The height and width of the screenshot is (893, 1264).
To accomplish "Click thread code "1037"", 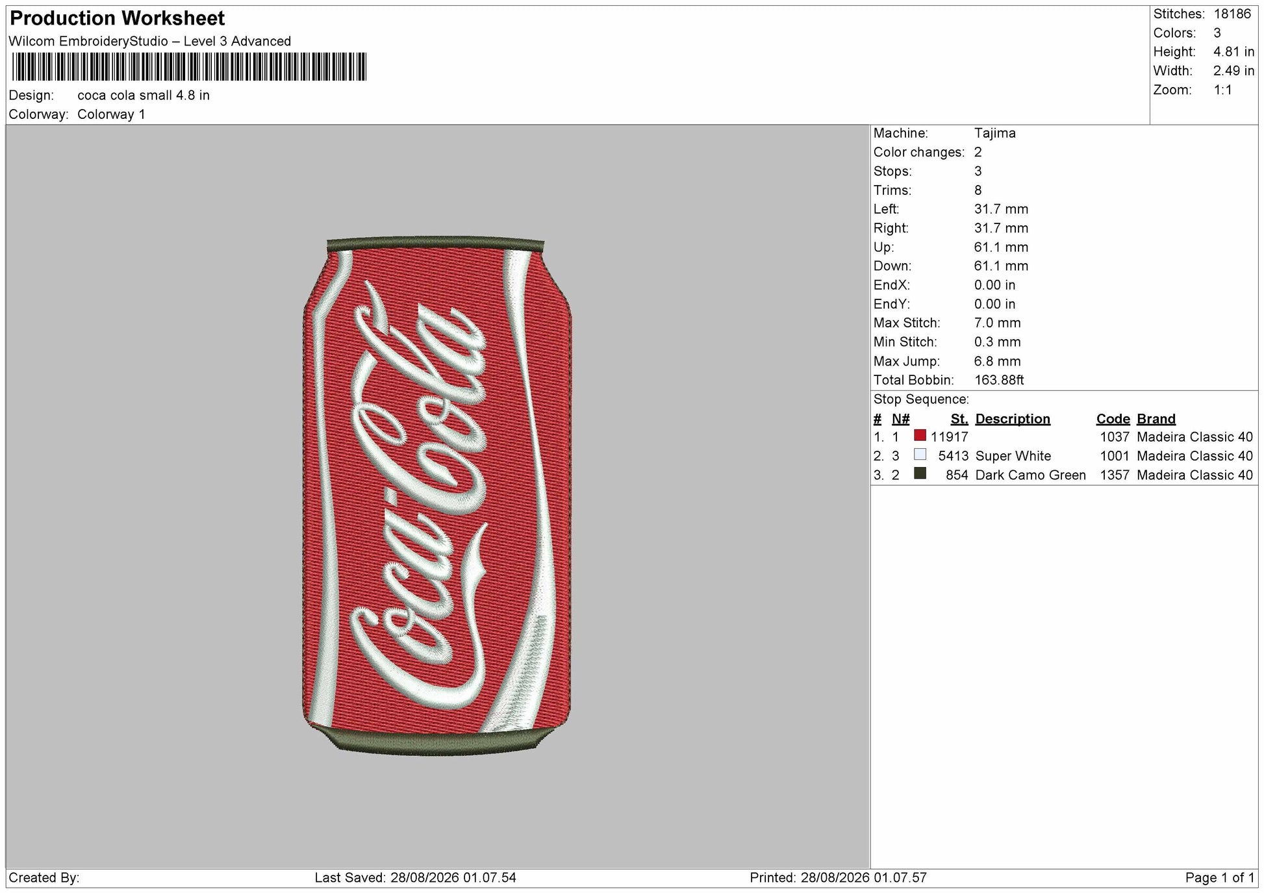I will (x=1115, y=437).
